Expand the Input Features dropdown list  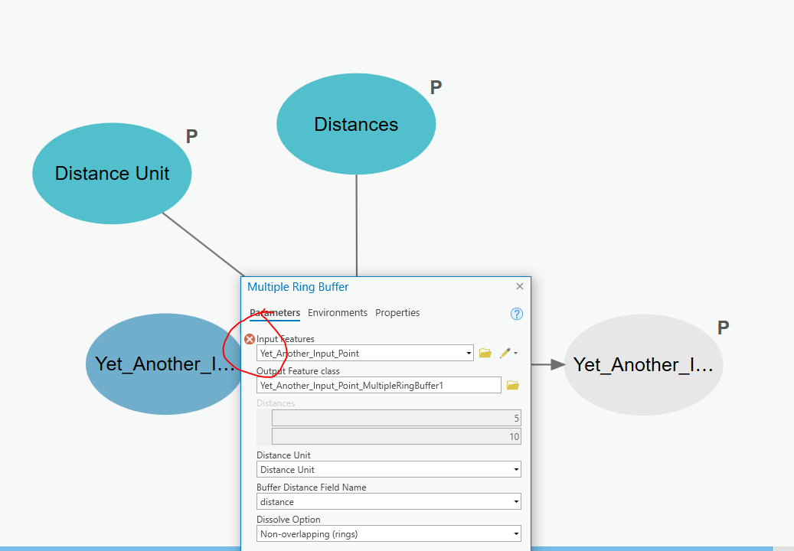pyautogui.click(x=469, y=353)
